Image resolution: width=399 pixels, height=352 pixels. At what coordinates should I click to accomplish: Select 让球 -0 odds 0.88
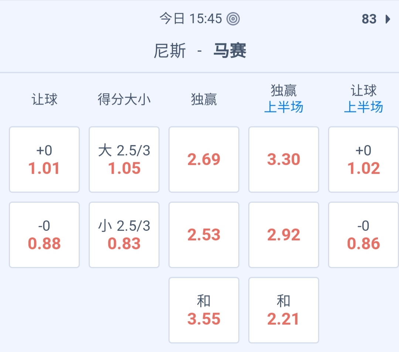44,235
